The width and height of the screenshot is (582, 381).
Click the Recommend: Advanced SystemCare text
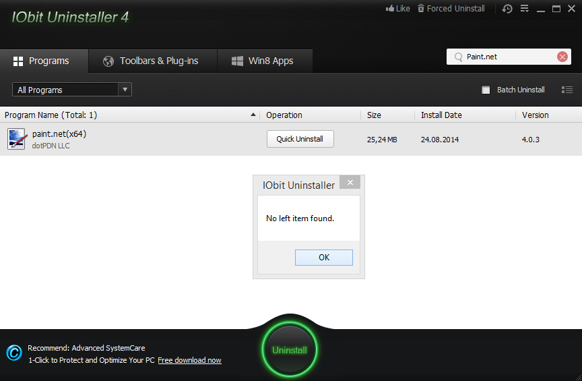[x=86, y=348]
